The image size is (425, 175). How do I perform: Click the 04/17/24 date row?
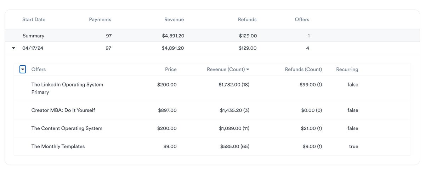[x=33, y=48]
